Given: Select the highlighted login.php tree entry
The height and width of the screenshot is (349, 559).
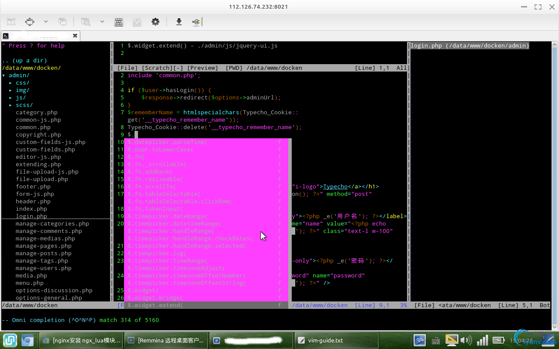Looking at the screenshot, I should coord(31,216).
